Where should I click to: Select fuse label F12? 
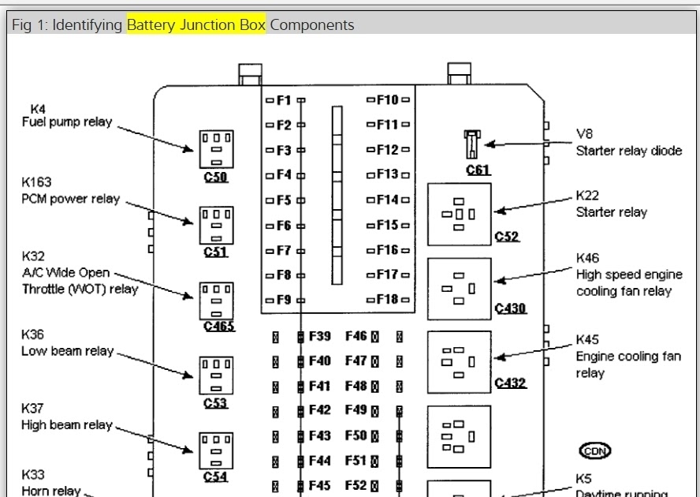pos(388,150)
